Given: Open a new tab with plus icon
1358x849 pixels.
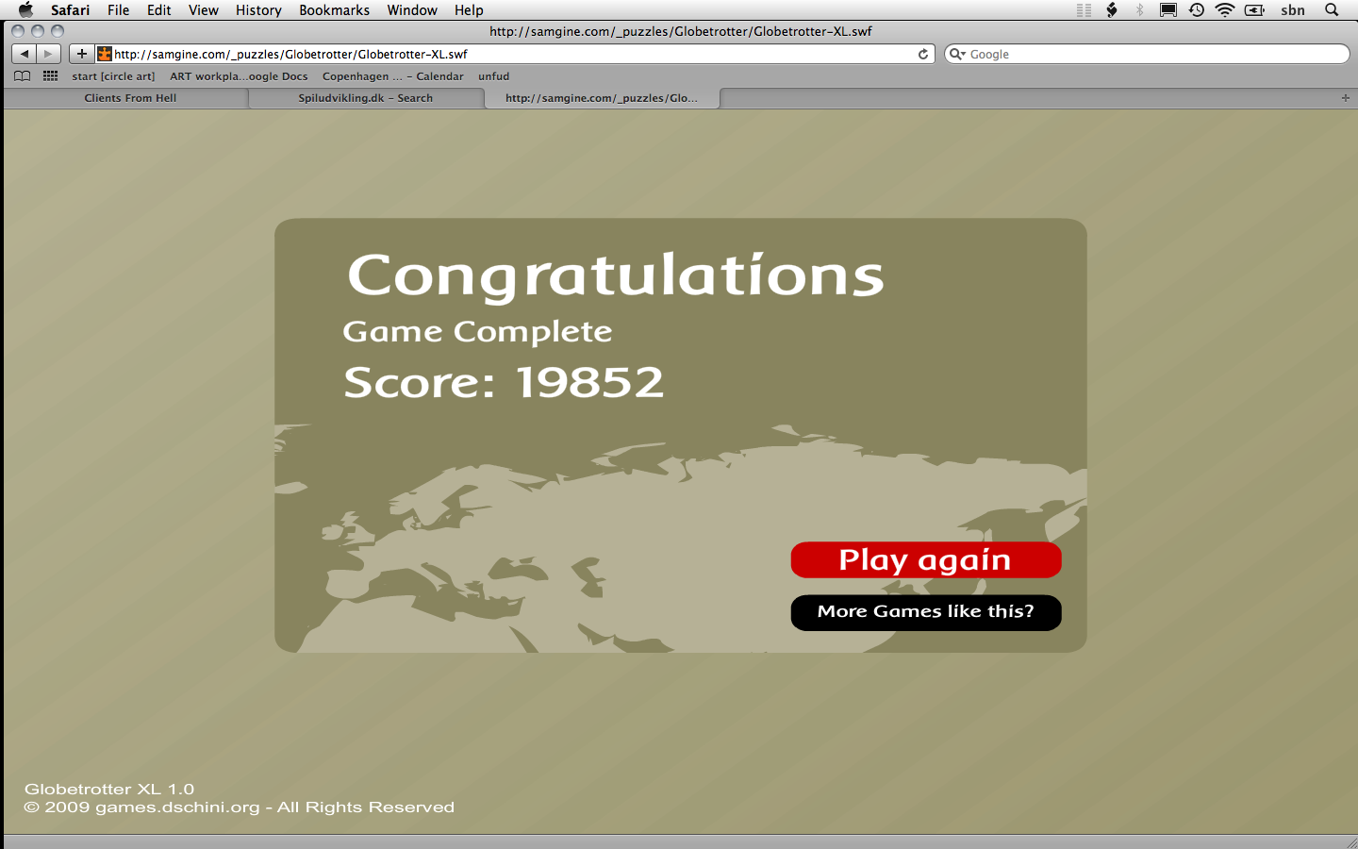Looking at the screenshot, I should [x=1346, y=98].
